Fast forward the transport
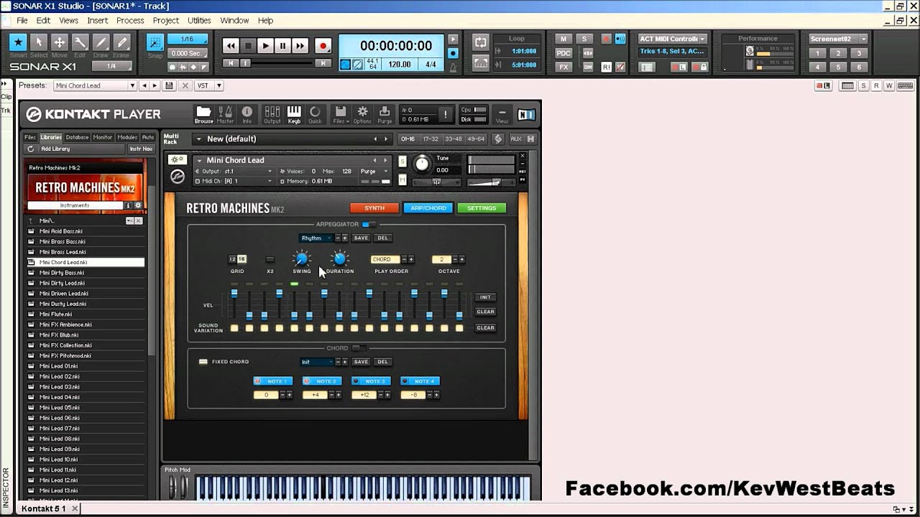Viewport: 920px width, 517px height. click(x=300, y=46)
